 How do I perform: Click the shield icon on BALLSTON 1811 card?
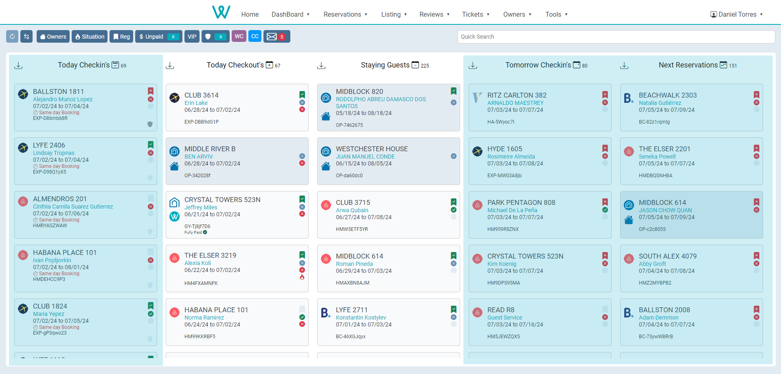[150, 124]
